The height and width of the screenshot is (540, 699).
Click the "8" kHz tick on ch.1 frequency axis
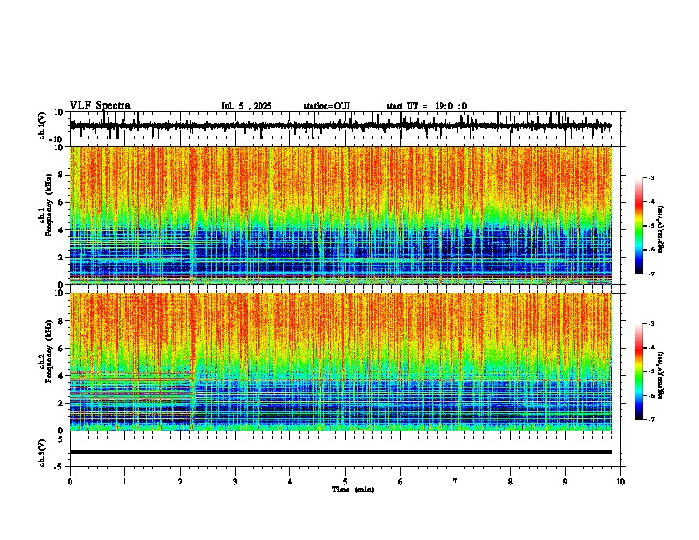coord(62,175)
